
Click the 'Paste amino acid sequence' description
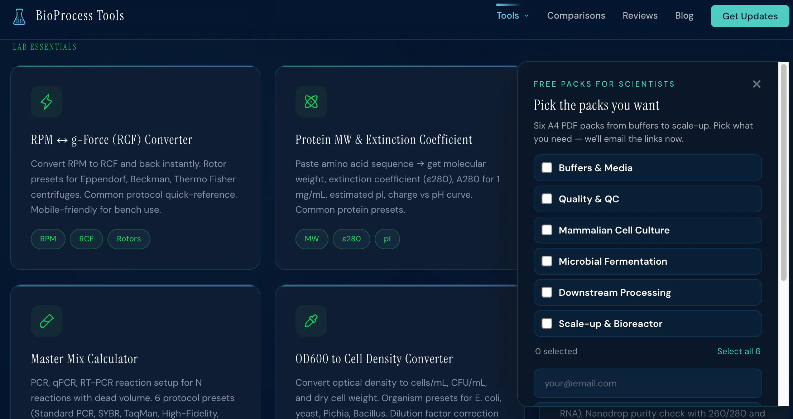pos(398,187)
